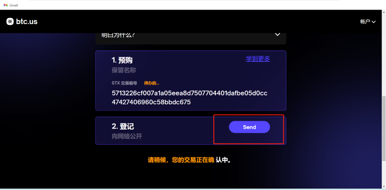The width and height of the screenshot is (386, 190).
Task: Click the STX 交易编号 label
Action: point(125,83)
